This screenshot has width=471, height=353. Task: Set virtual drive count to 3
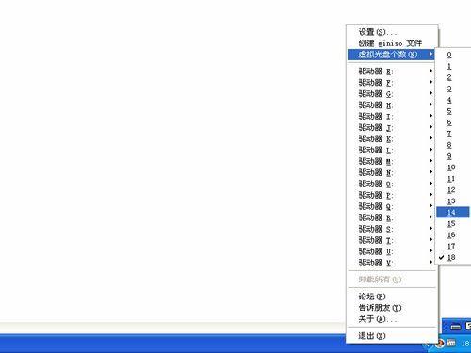(x=453, y=88)
